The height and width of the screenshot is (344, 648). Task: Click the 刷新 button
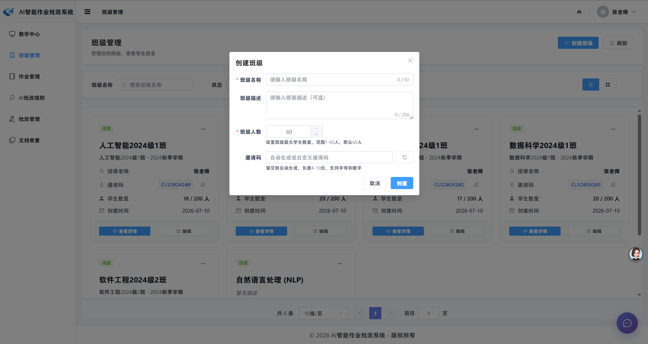pos(618,43)
